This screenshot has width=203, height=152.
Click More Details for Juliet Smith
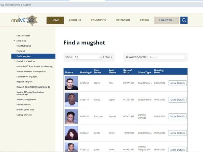(177, 149)
